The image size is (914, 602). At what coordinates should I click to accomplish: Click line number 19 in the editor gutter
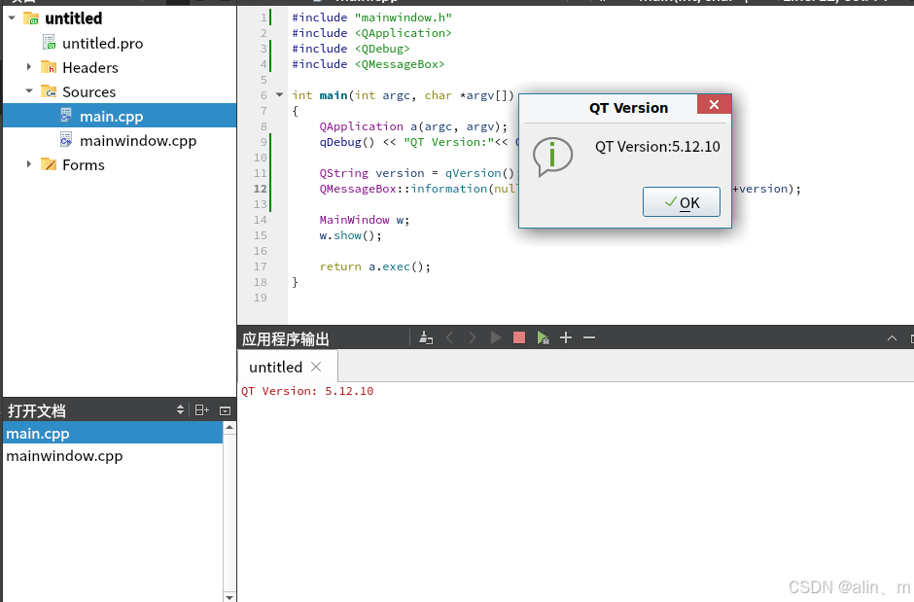pyautogui.click(x=260, y=298)
